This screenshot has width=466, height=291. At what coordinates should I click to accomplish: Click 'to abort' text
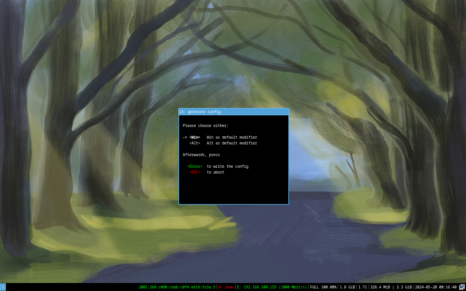click(x=216, y=172)
